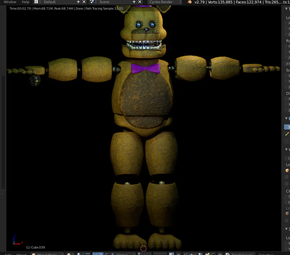Select the purple bow tie on the model
This screenshot has width=290, height=255.
pos(146,68)
